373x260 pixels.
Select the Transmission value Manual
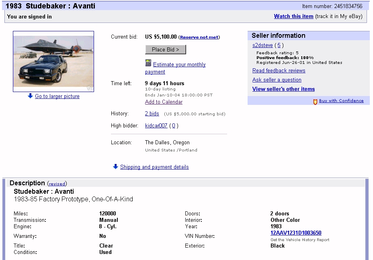[x=109, y=220]
